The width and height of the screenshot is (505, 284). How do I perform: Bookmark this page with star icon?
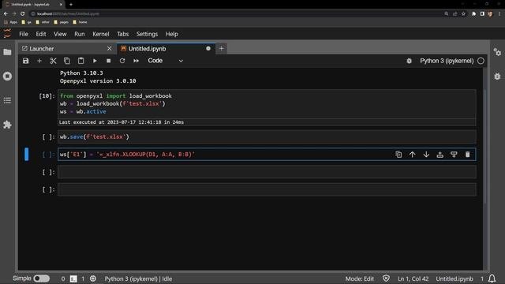(463, 14)
